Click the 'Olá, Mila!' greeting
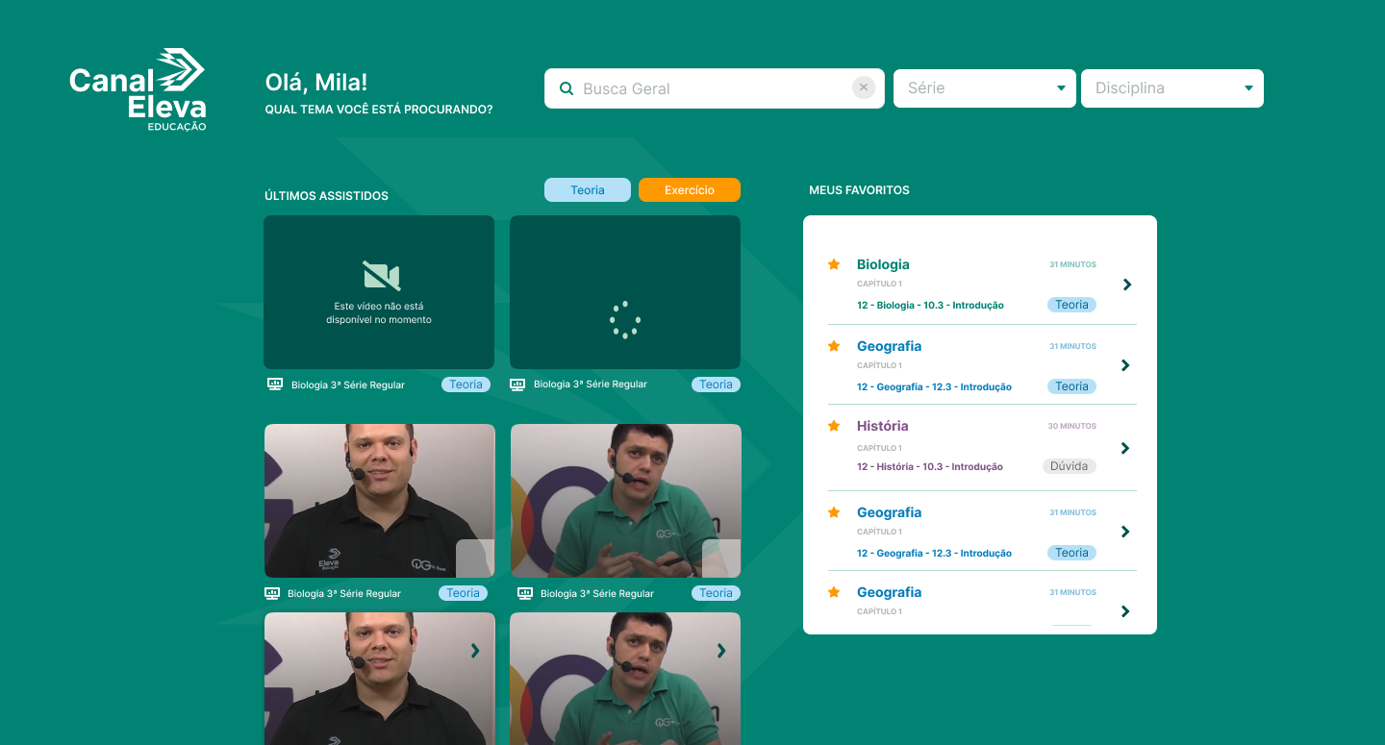The width and height of the screenshot is (1385, 745). point(316,82)
